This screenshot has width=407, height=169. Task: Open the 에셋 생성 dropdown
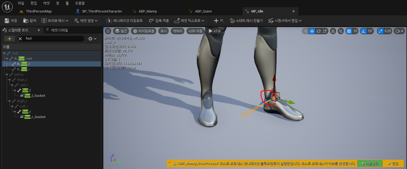[x=86, y=20]
